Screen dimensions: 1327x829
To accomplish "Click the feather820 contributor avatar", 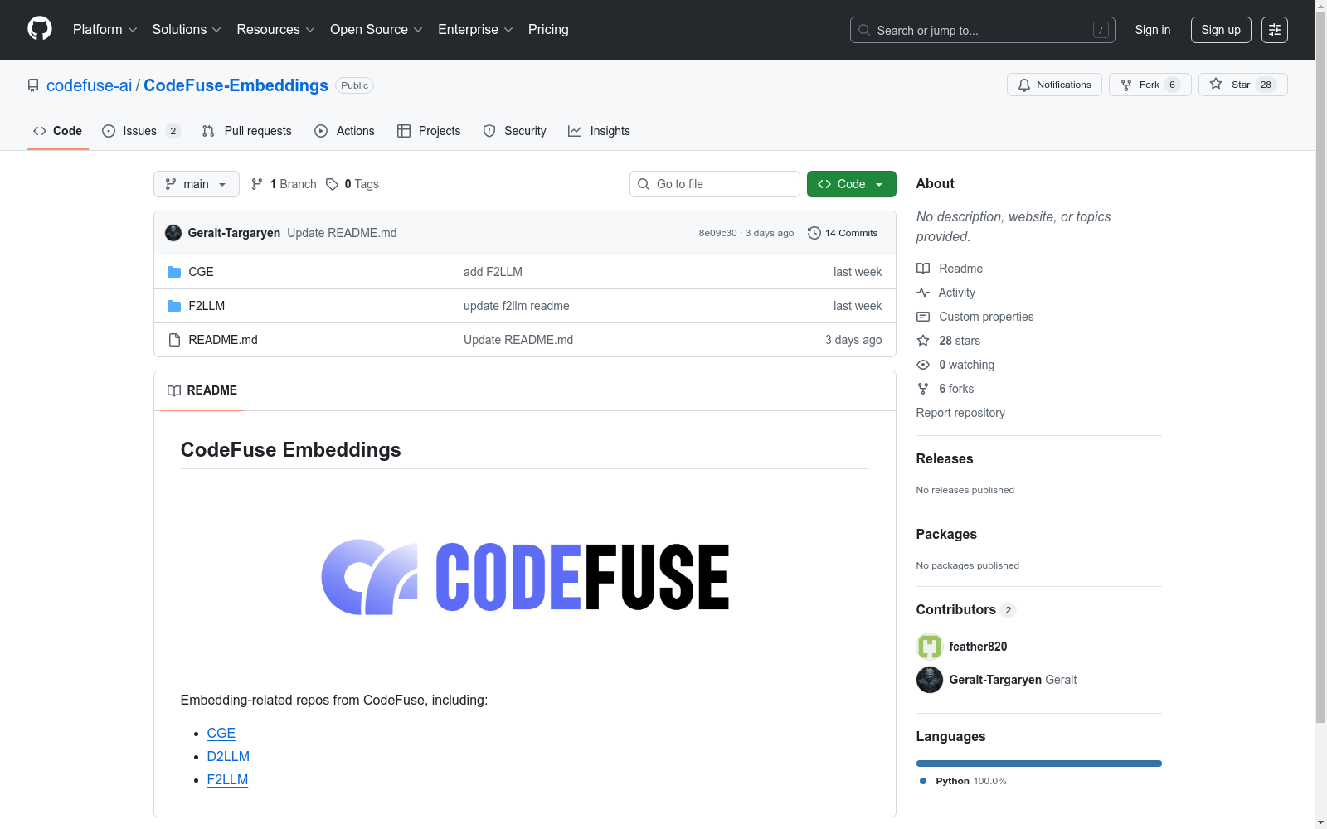I will tap(930, 647).
